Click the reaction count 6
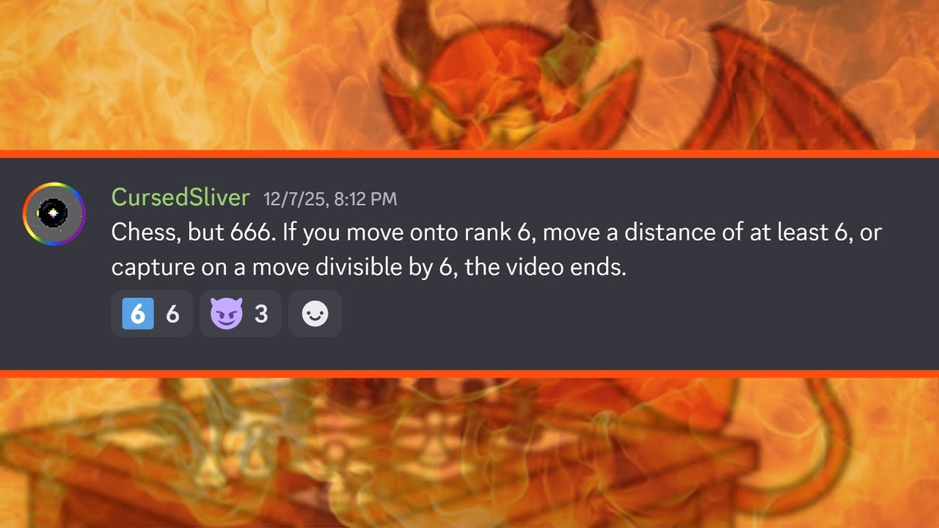This screenshot has height=528, width=939. click(172, 315)
